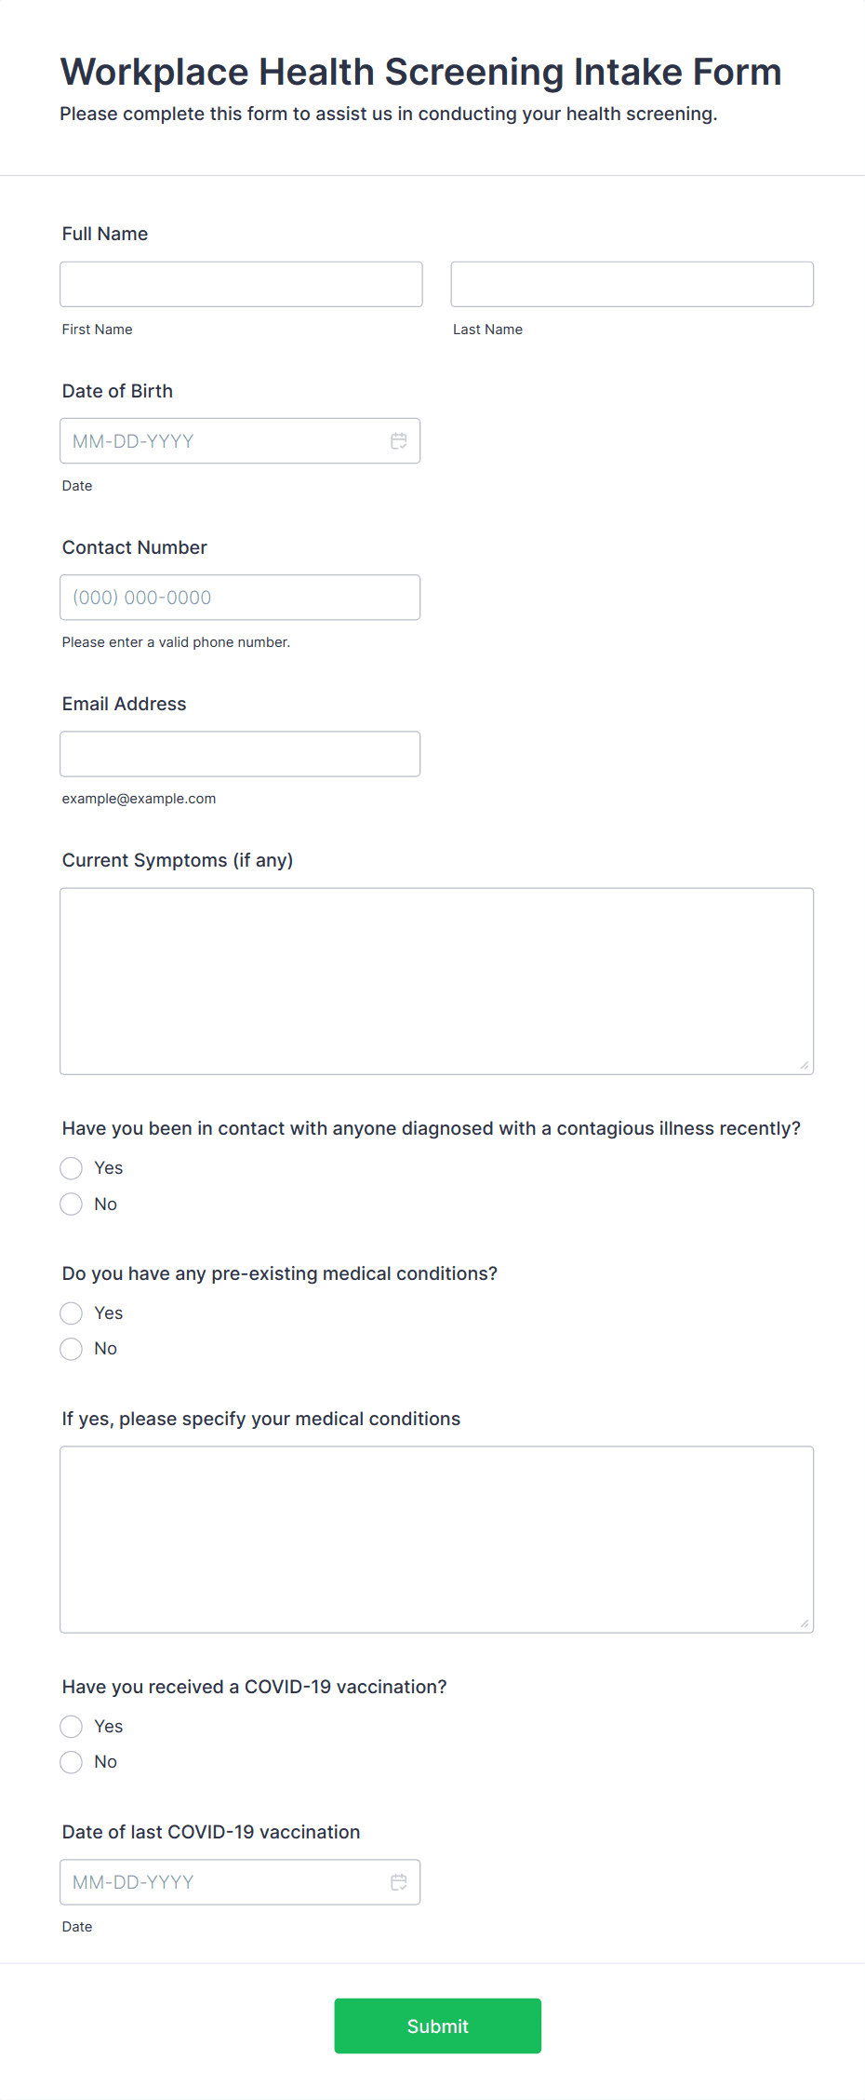Viewport: 865px width, 2100px height.
Task: Click the Current Symptoms text area
Action: click(x=436, y=977)
